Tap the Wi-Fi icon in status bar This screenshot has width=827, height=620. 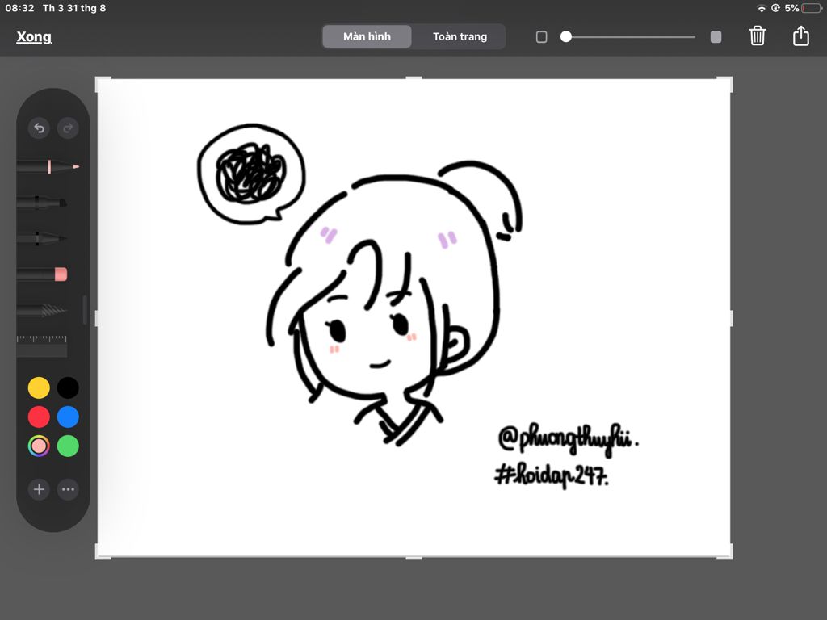(761, 8)
